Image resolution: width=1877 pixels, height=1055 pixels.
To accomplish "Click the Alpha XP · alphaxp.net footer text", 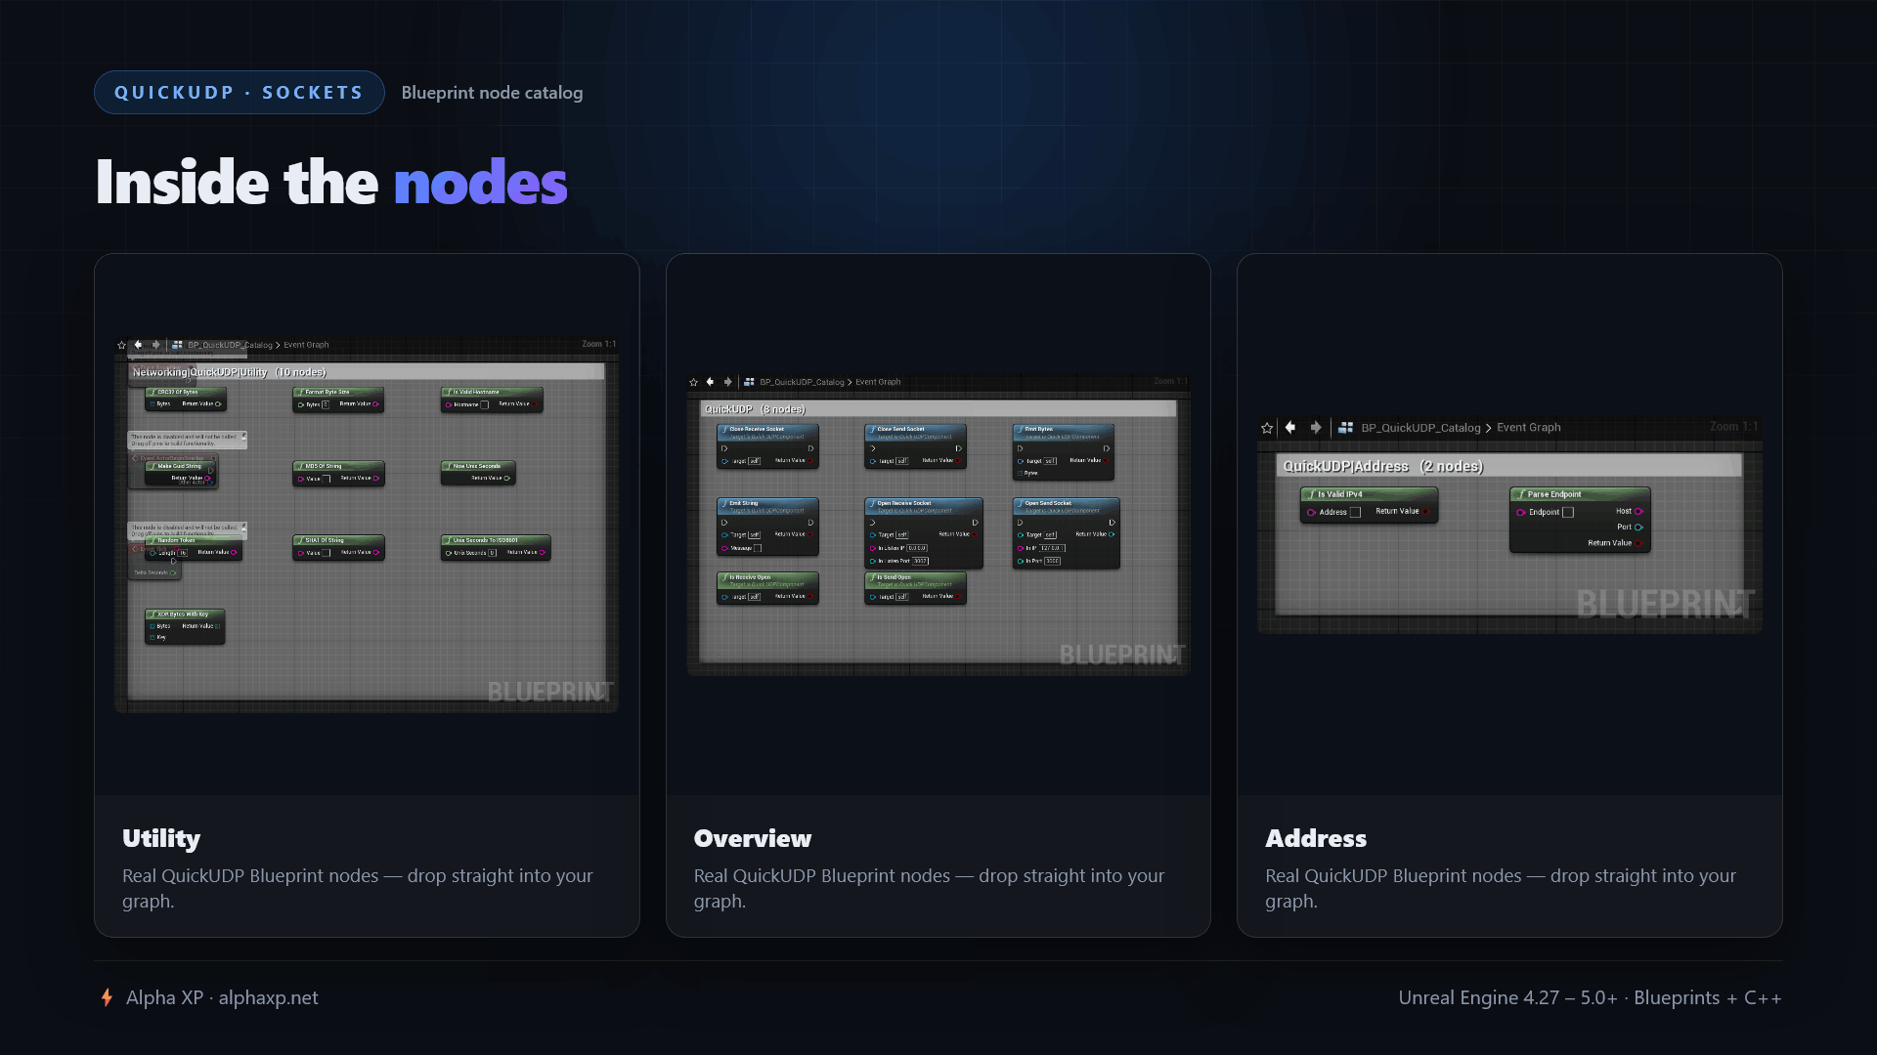I will [x=222, y=997].
